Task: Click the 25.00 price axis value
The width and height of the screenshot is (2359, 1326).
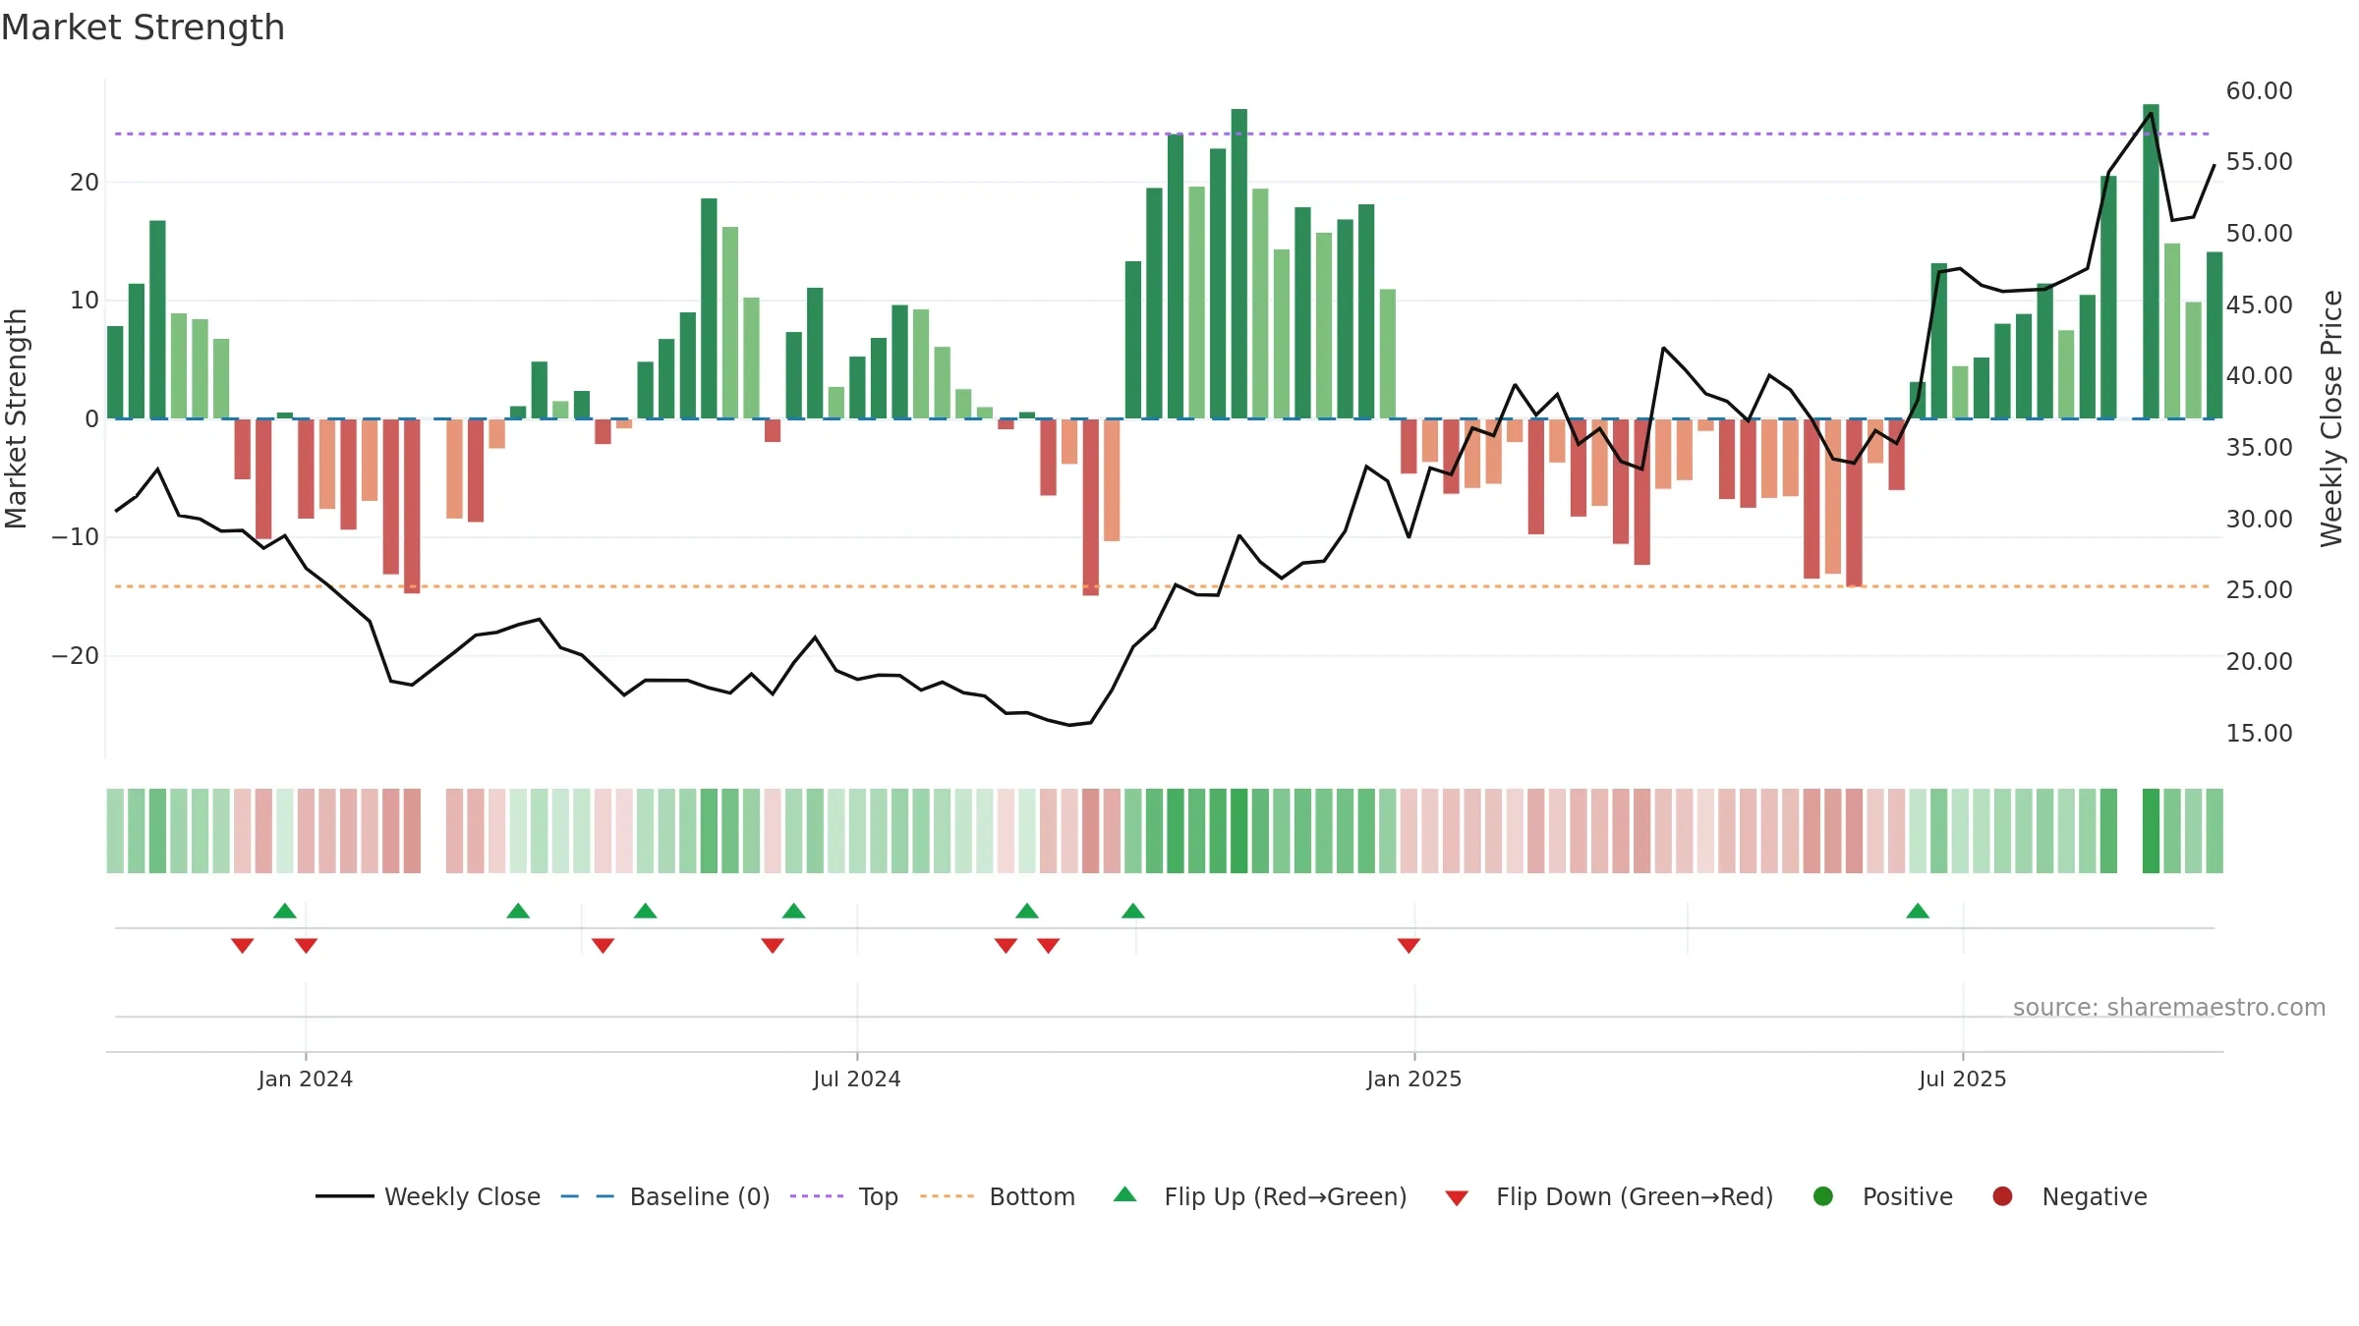Action: tap(2259, 589)
